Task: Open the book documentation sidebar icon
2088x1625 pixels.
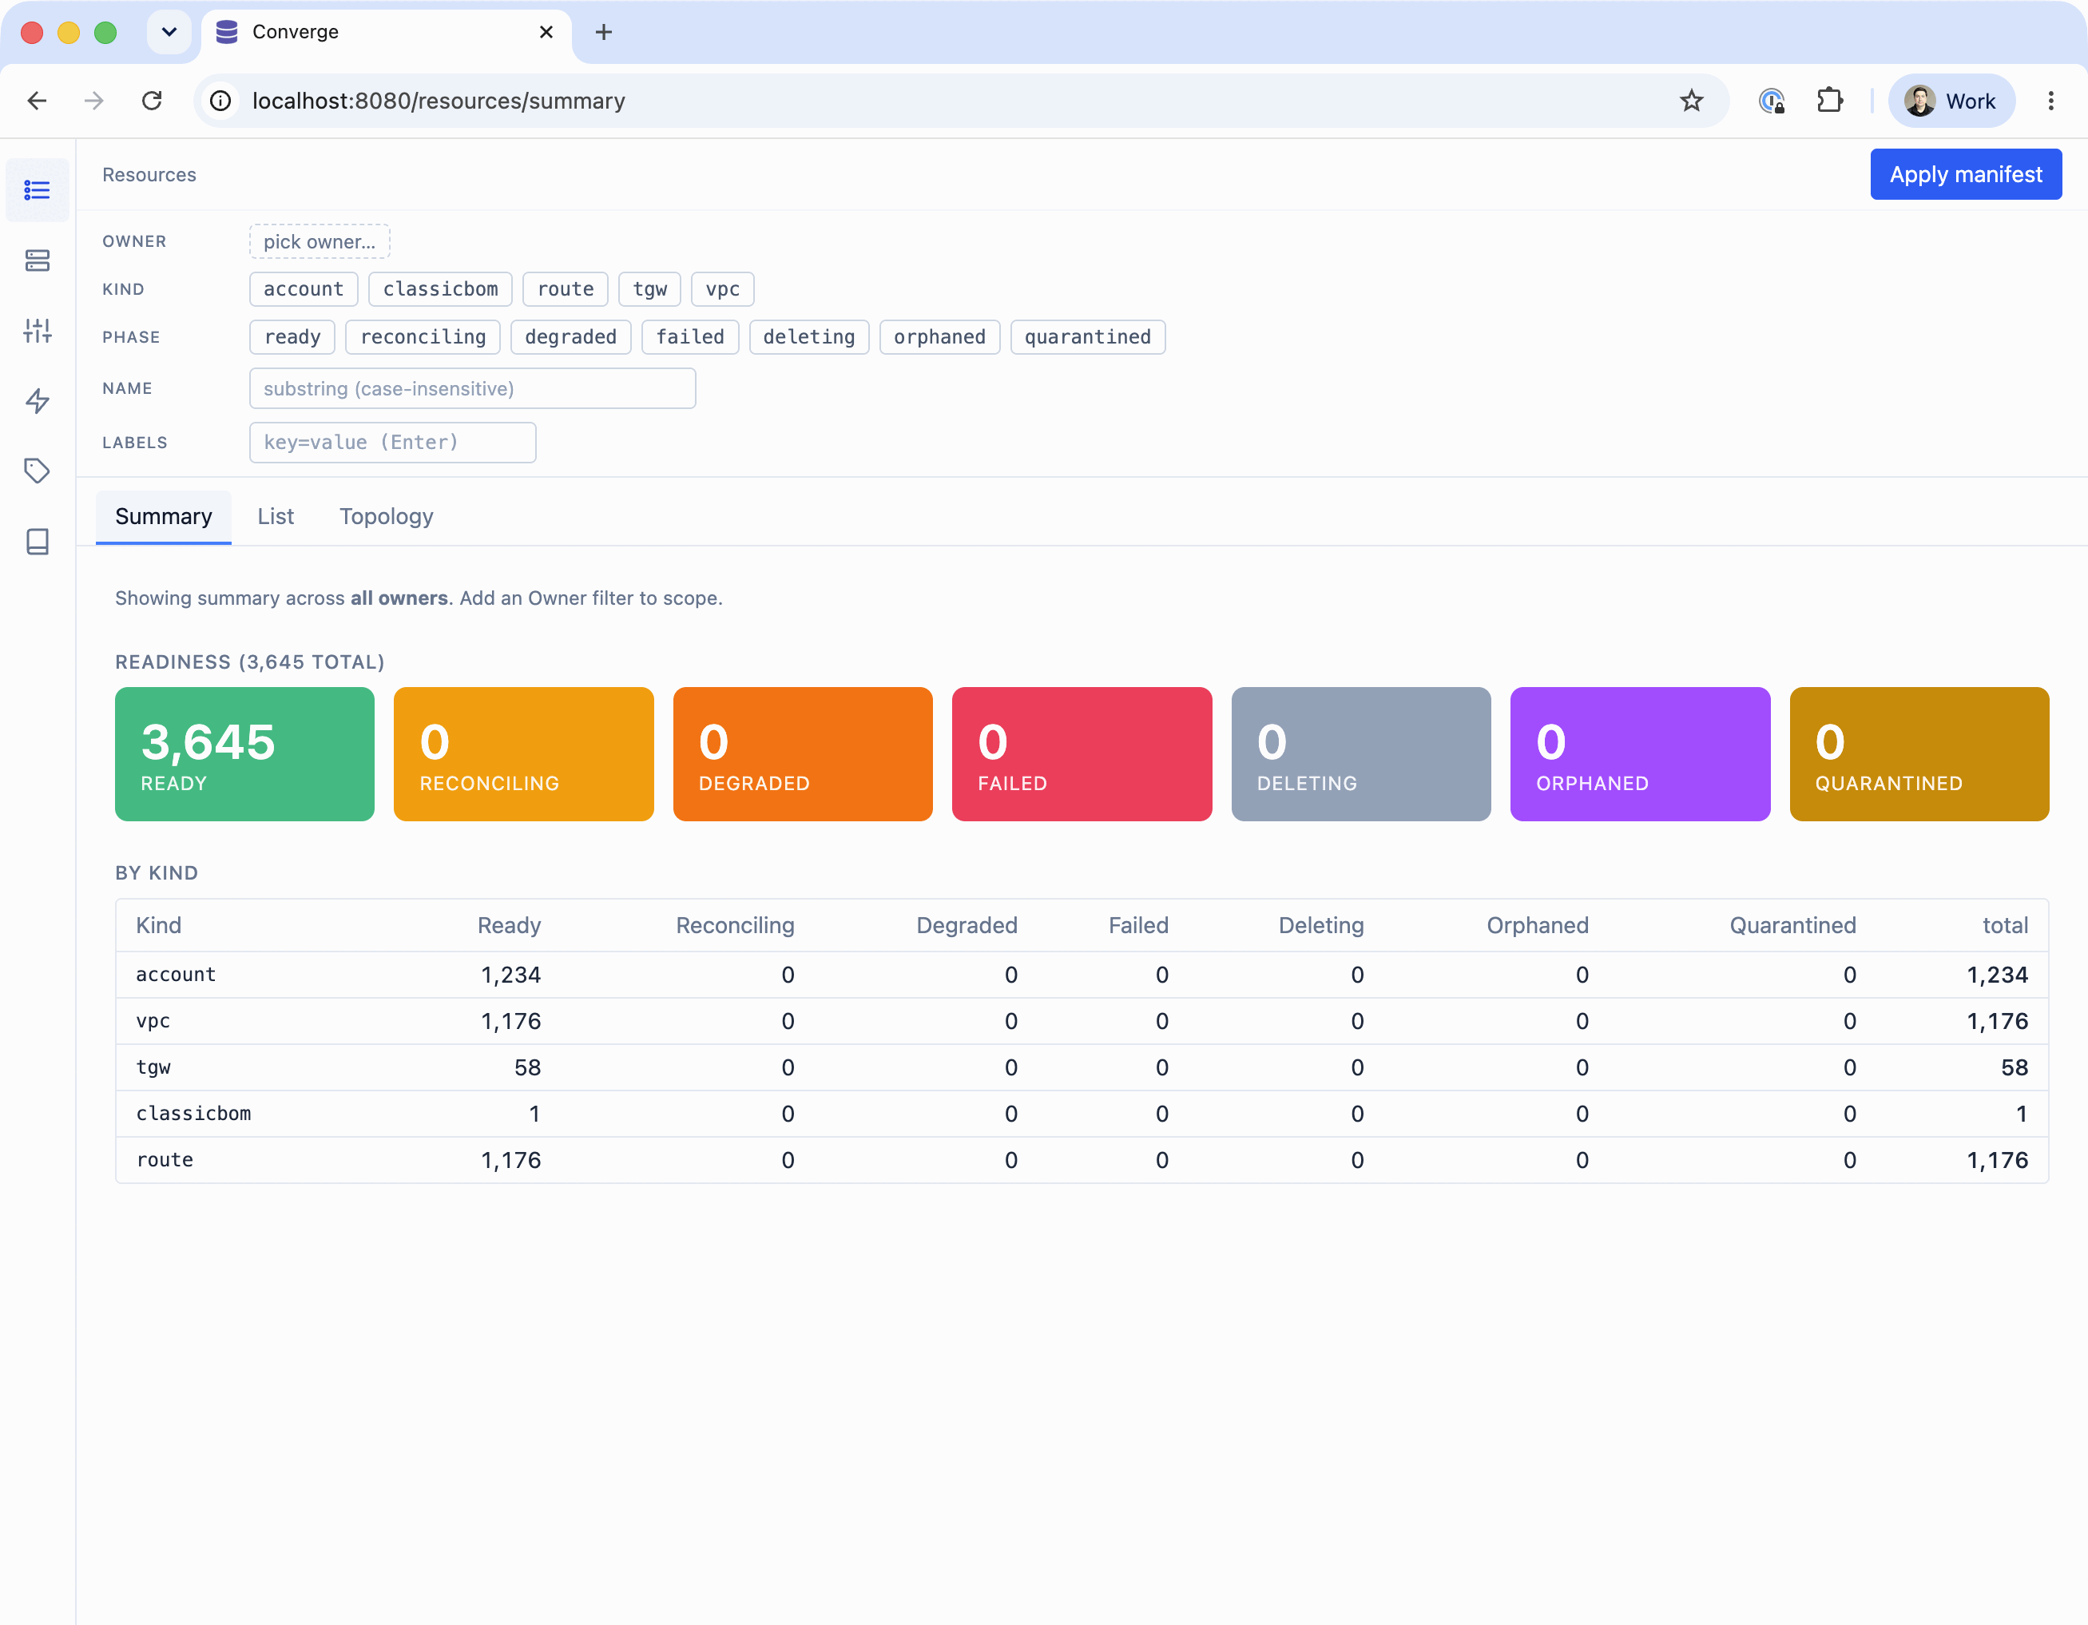Action: click(x=38, y=542)
